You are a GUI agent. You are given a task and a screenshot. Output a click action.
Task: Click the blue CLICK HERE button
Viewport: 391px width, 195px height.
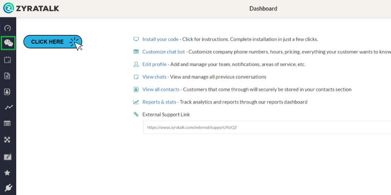[53, 42]
